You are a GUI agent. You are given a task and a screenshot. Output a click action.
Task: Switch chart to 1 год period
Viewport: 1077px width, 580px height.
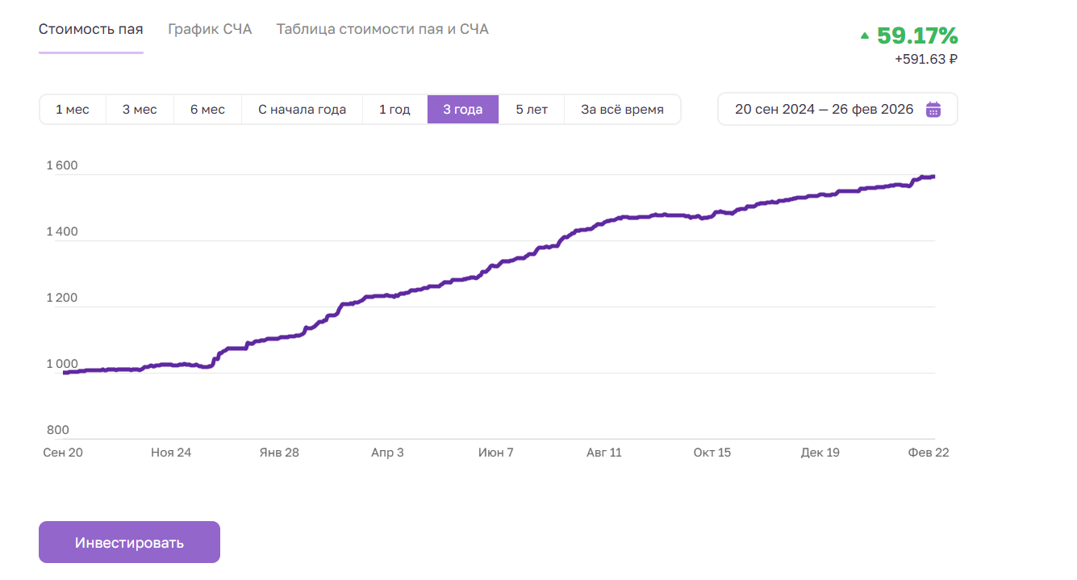click(x=394, y=110)
